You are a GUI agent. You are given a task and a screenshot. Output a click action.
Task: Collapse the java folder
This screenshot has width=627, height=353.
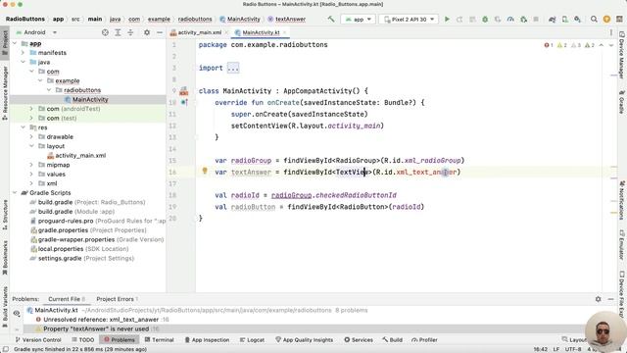[23, 62]
